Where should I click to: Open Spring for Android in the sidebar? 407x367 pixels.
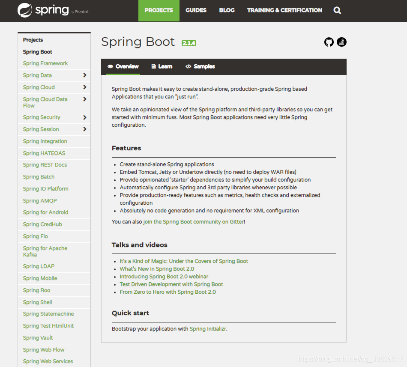tap(45, 212)
